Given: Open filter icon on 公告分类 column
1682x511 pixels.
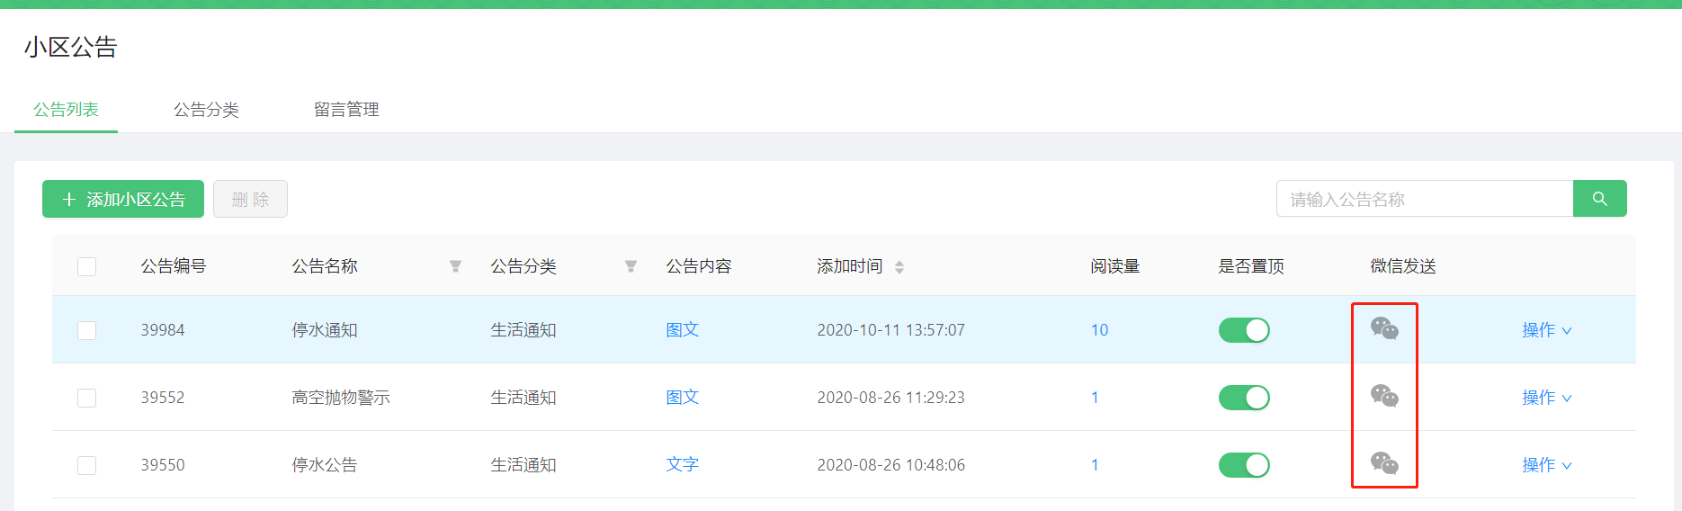Looking at the screenshot, I should coord(631,266).
